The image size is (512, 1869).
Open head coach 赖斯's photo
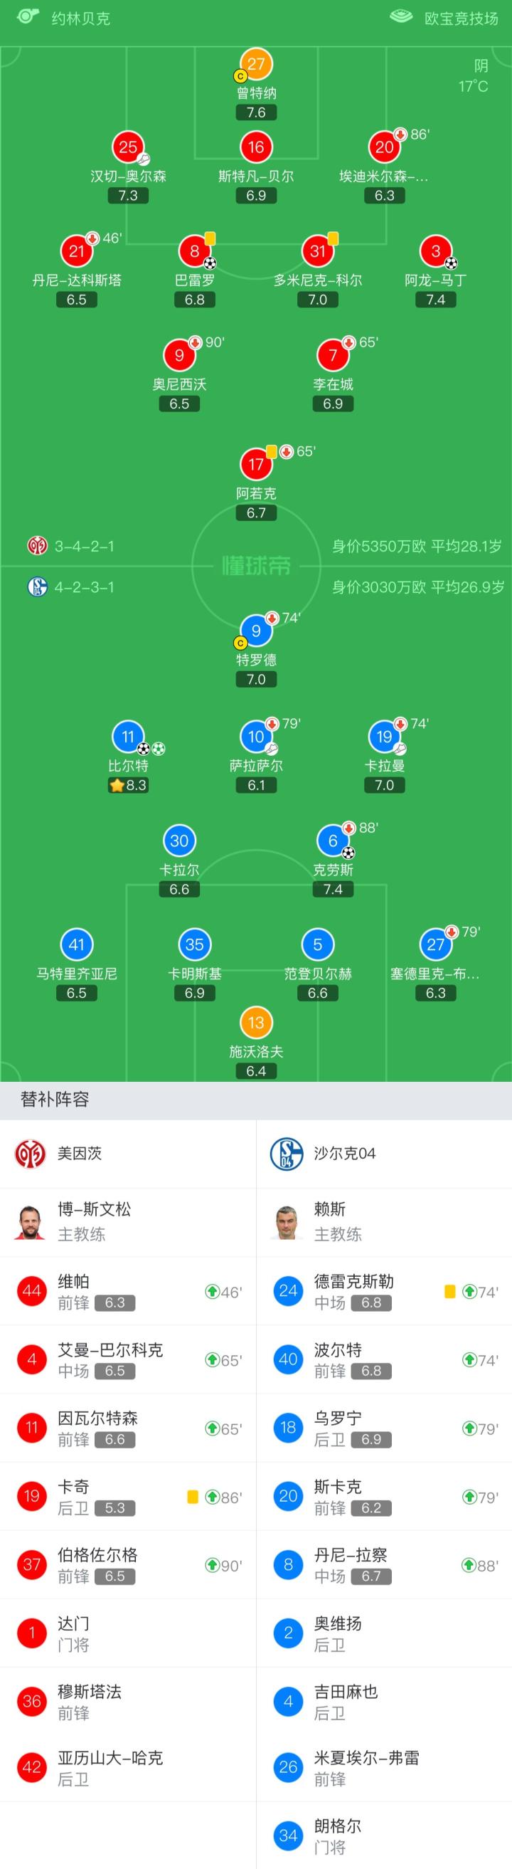click(x=287, y=1223)
